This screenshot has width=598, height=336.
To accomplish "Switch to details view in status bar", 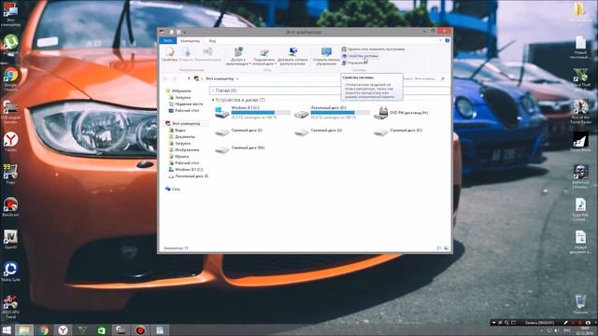I will click(x=439, y=248).
